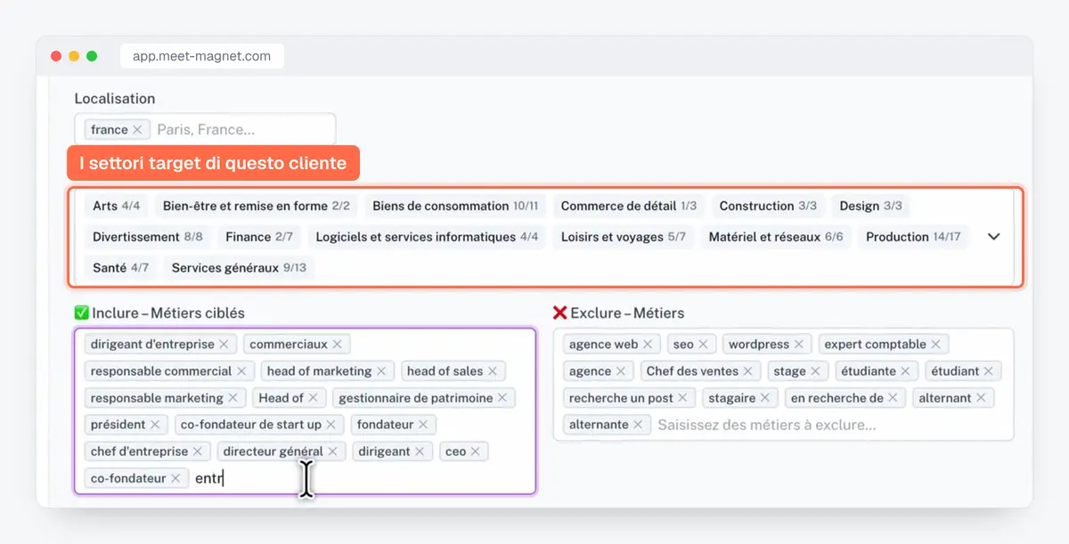Choose Matériel et réseaux 6/6 sector
Screen dimensions: 1069x544
[776, 237]
